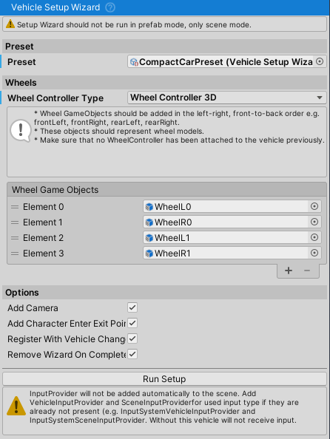Open object picker for WheelL1 element

[x=314, y=237]
